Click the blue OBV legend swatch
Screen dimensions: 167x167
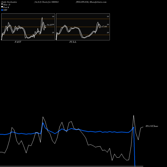(2, 10)
